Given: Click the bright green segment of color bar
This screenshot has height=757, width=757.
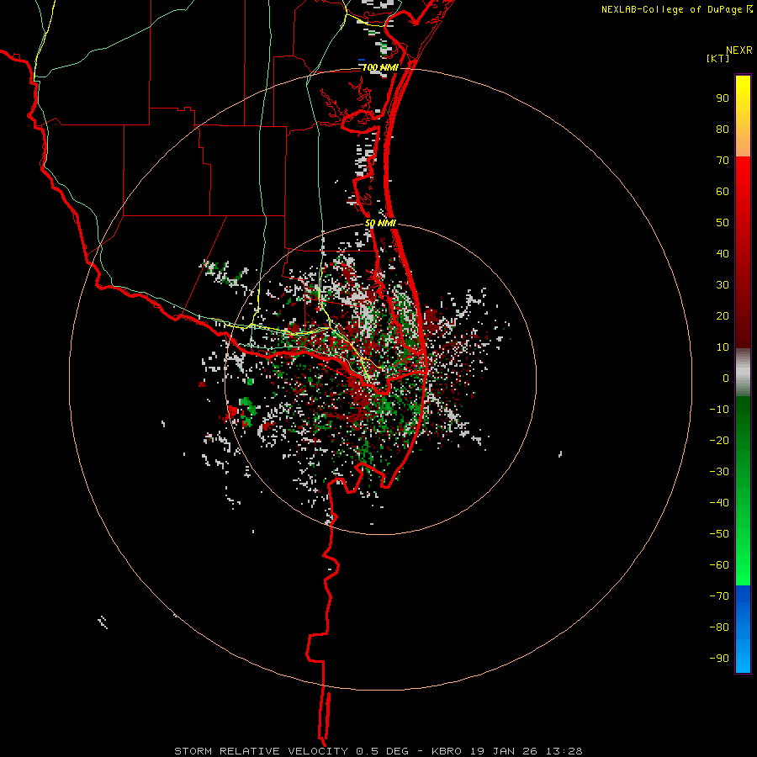Looking at the screenshot, I should 743,490.
